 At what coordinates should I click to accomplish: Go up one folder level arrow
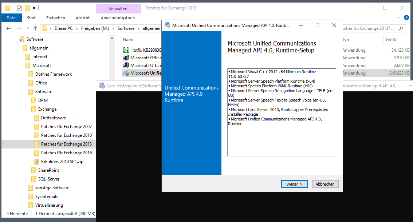click(35, 28)
